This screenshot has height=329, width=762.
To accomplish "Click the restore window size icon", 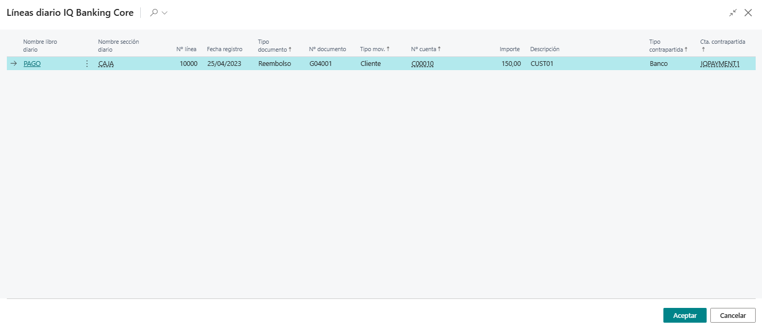I will pos(733,12).
